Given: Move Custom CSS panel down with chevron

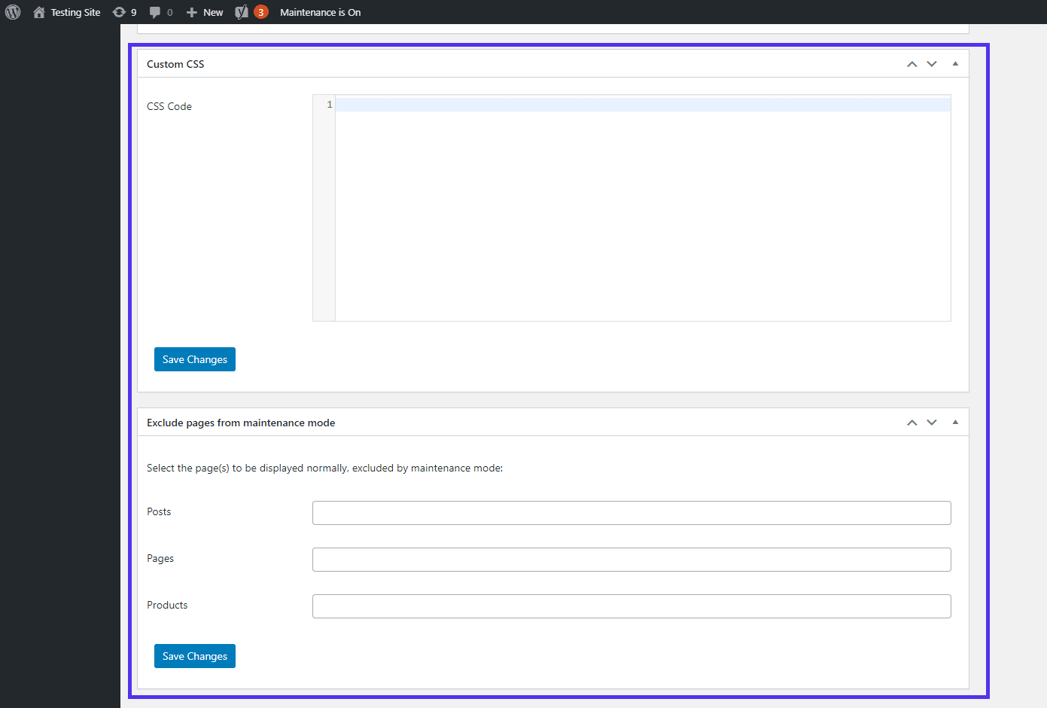Looking at the screenshot, I should [x=932, y=63].
